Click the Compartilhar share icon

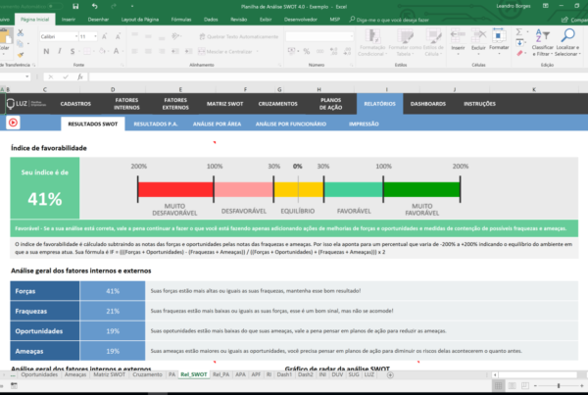pyautogui.click(x=564, y=20)
